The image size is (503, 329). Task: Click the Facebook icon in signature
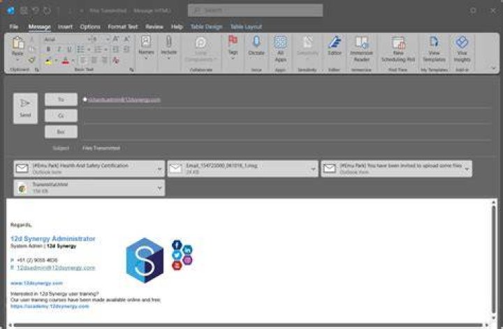point(177,245)
